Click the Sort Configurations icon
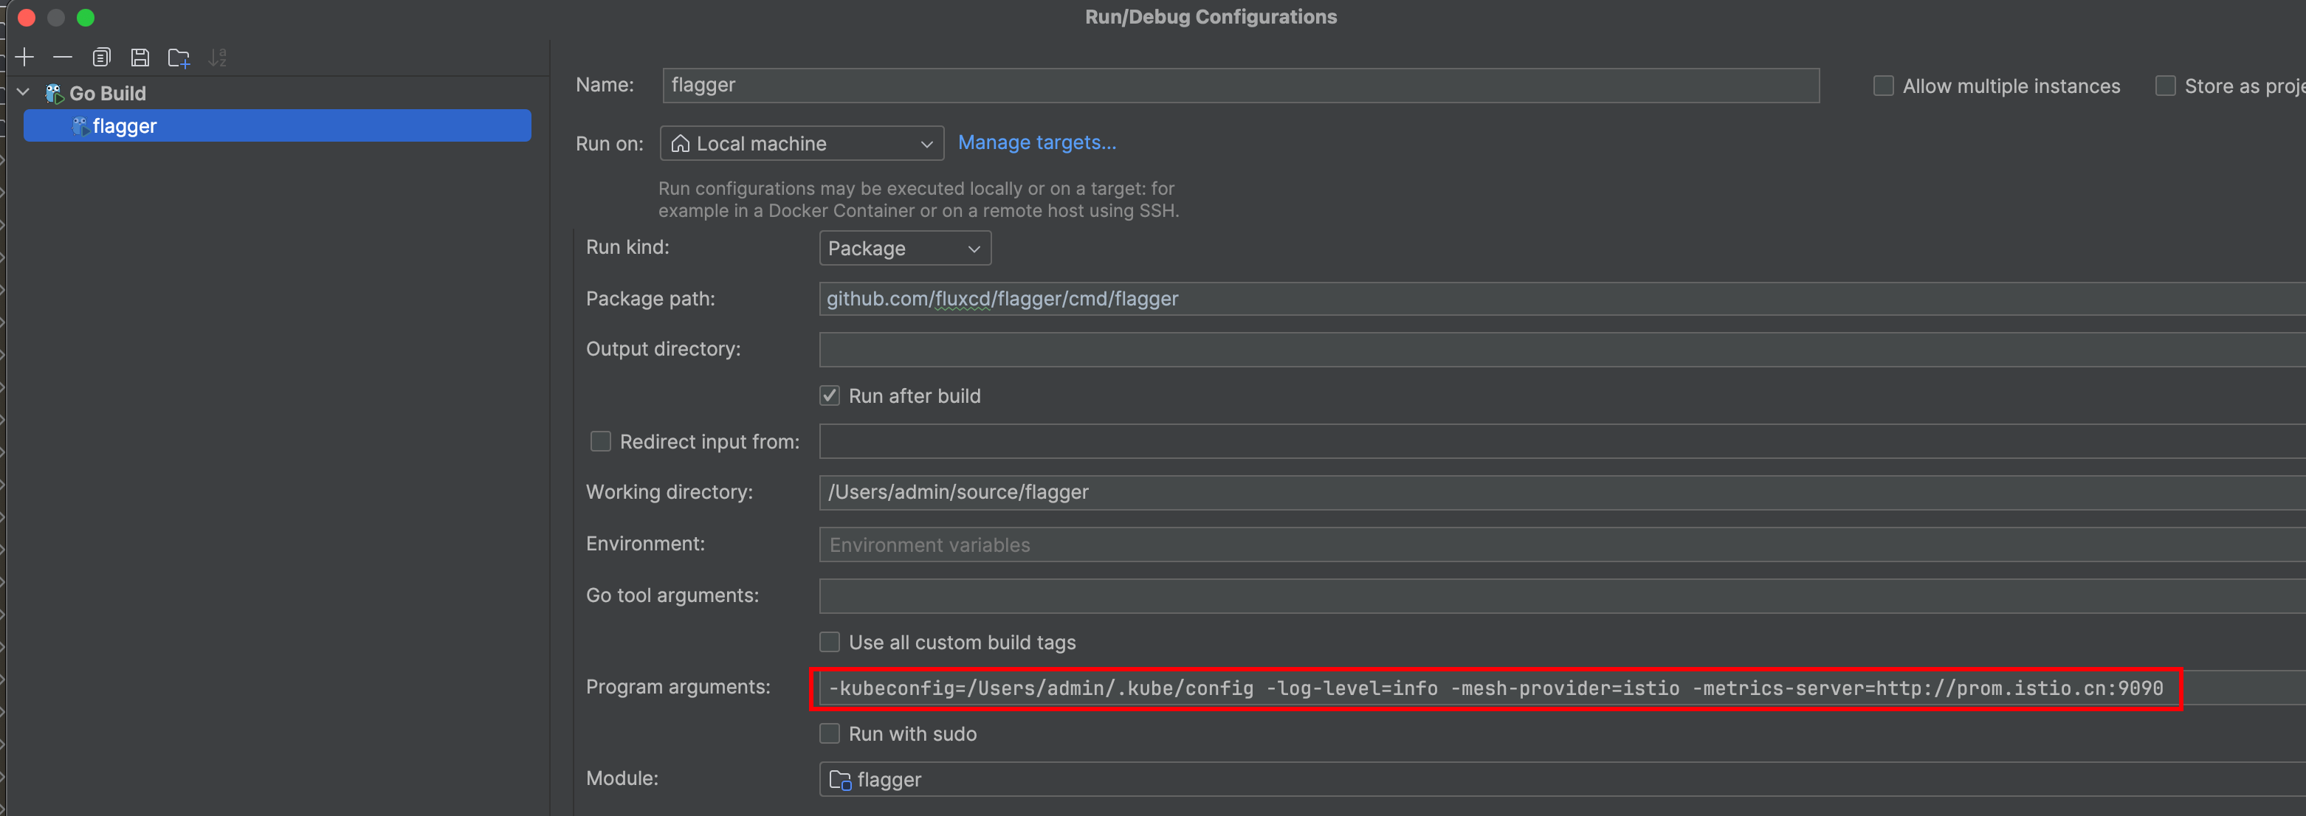2306x816 pixels. 218,58
